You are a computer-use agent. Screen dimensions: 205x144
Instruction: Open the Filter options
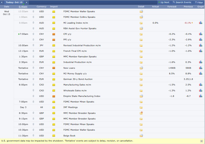[x=199, y=2]
